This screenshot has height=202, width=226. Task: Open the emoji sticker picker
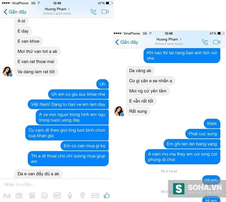(45, 196)
